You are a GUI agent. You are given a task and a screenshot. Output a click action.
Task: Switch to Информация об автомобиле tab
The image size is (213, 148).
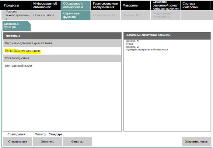tap(46, 5)
